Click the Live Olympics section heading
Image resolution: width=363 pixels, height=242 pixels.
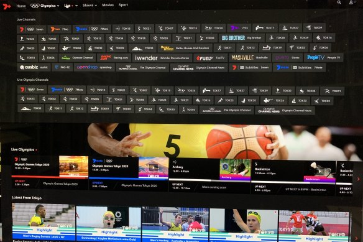(23, 149)
